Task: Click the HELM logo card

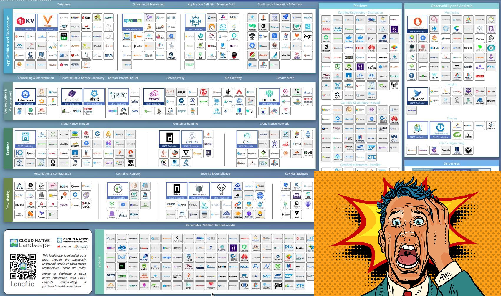Action: click(x=195, y=22)
